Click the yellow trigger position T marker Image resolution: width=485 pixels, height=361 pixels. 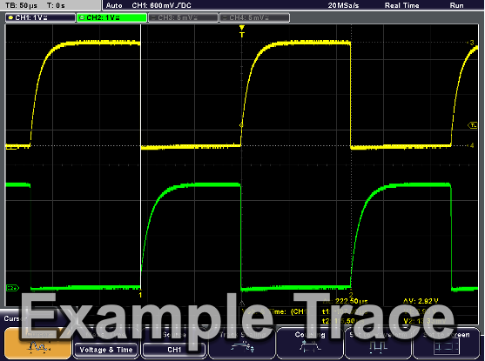click(242, 31)
